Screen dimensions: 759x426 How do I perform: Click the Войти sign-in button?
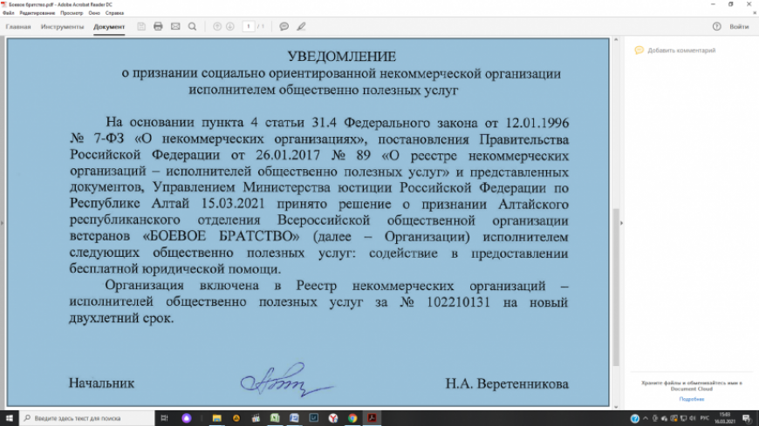(x=739, y=27)
